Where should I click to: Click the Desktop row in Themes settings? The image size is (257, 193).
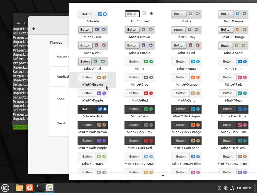pyautogui.click(x=60, y=123)
